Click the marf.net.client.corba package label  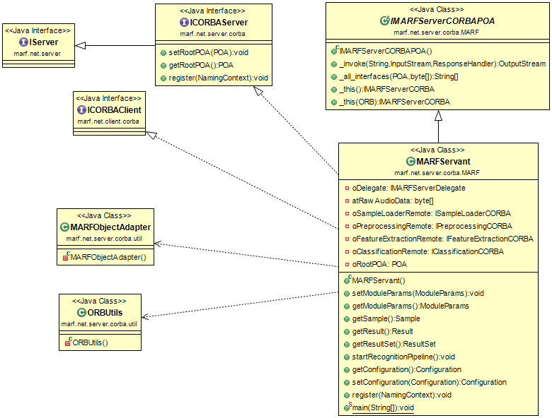[108, 121]
